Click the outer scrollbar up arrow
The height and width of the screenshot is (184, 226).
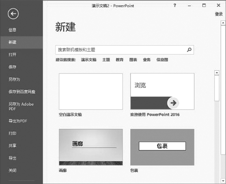[x=223, y=23]
